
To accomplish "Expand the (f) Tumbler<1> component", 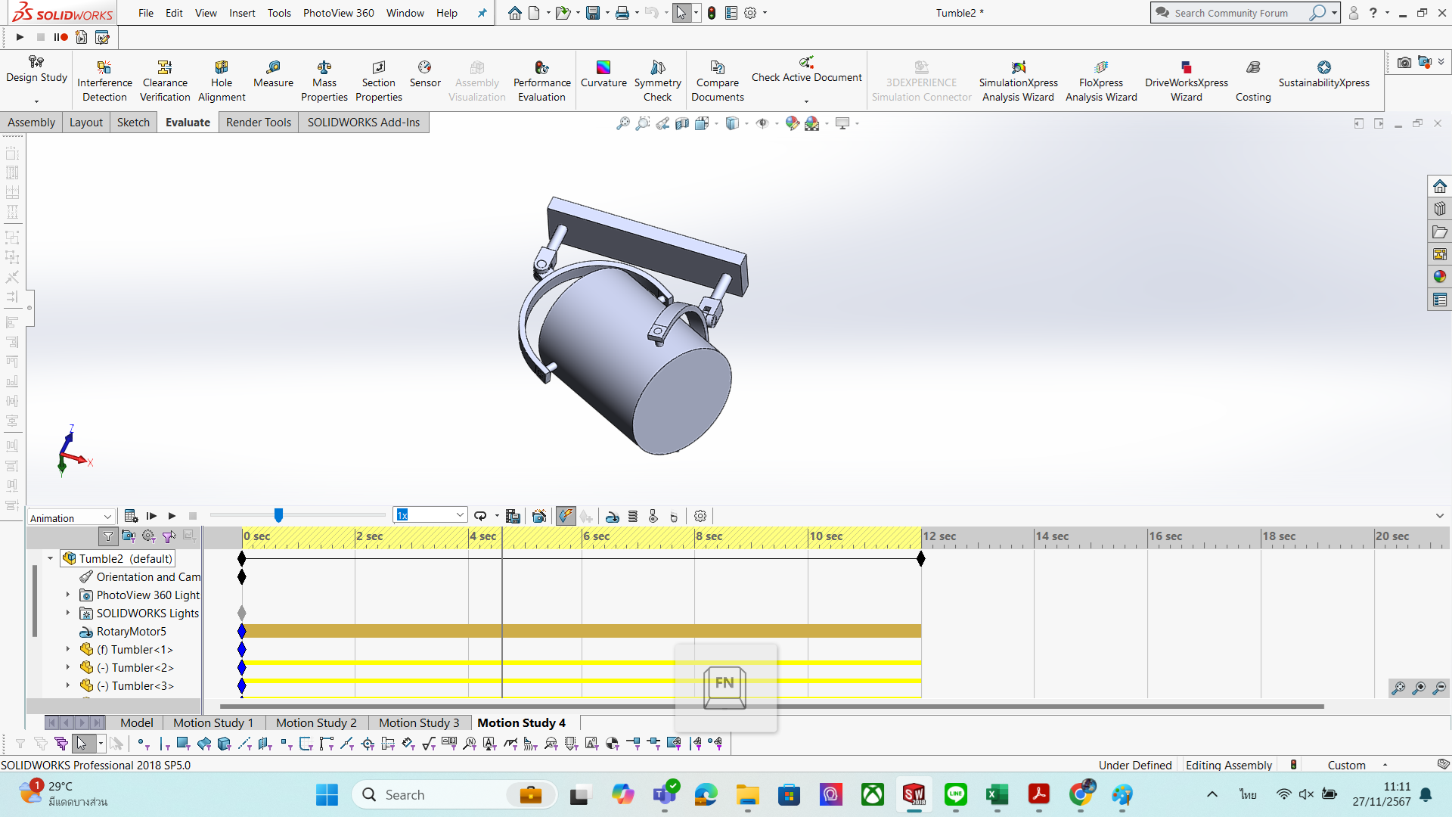I will 68,649.
